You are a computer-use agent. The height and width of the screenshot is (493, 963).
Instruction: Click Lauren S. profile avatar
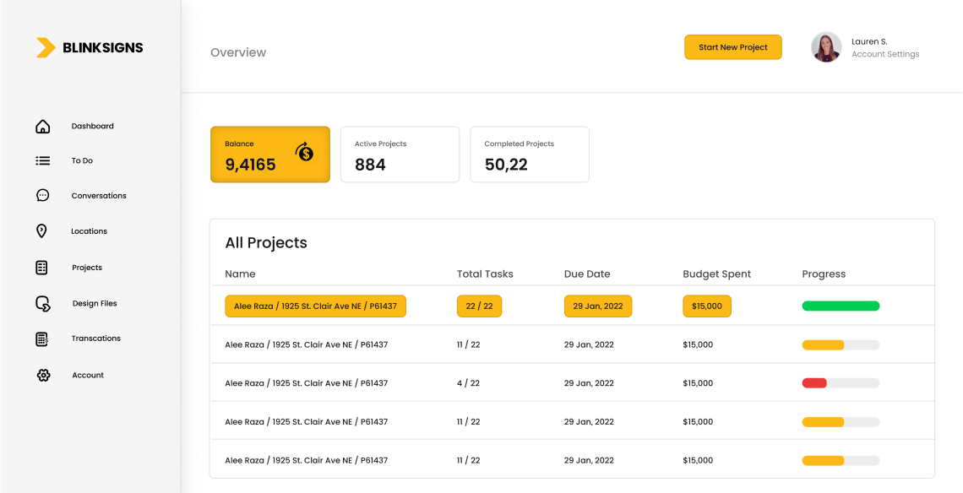[x=826, y=47]
